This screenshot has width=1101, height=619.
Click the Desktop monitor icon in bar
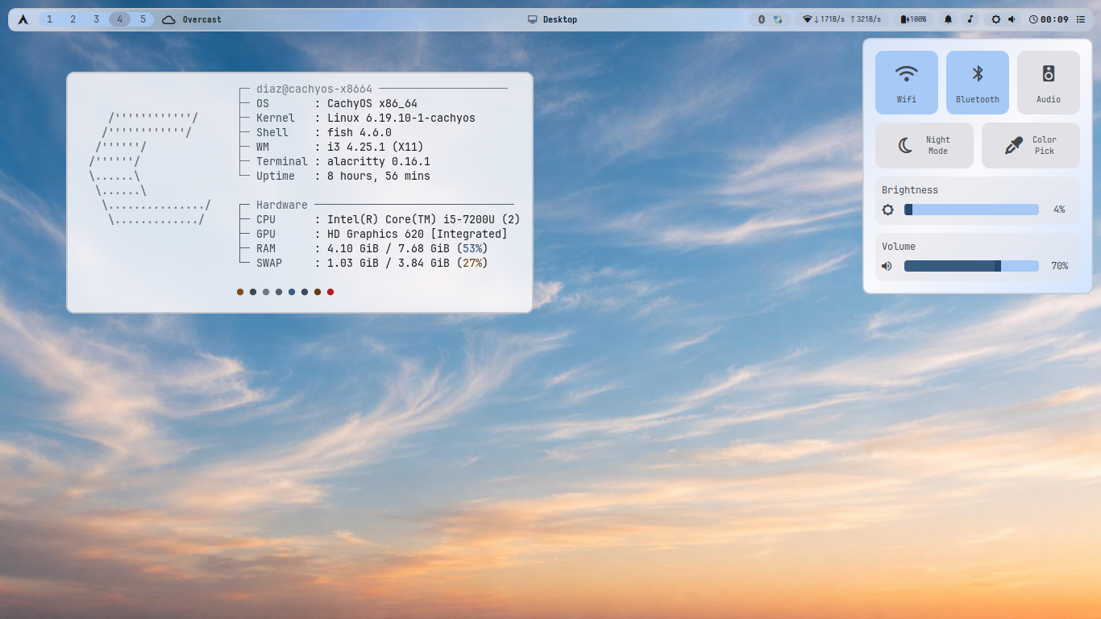[x=533, y=19]
